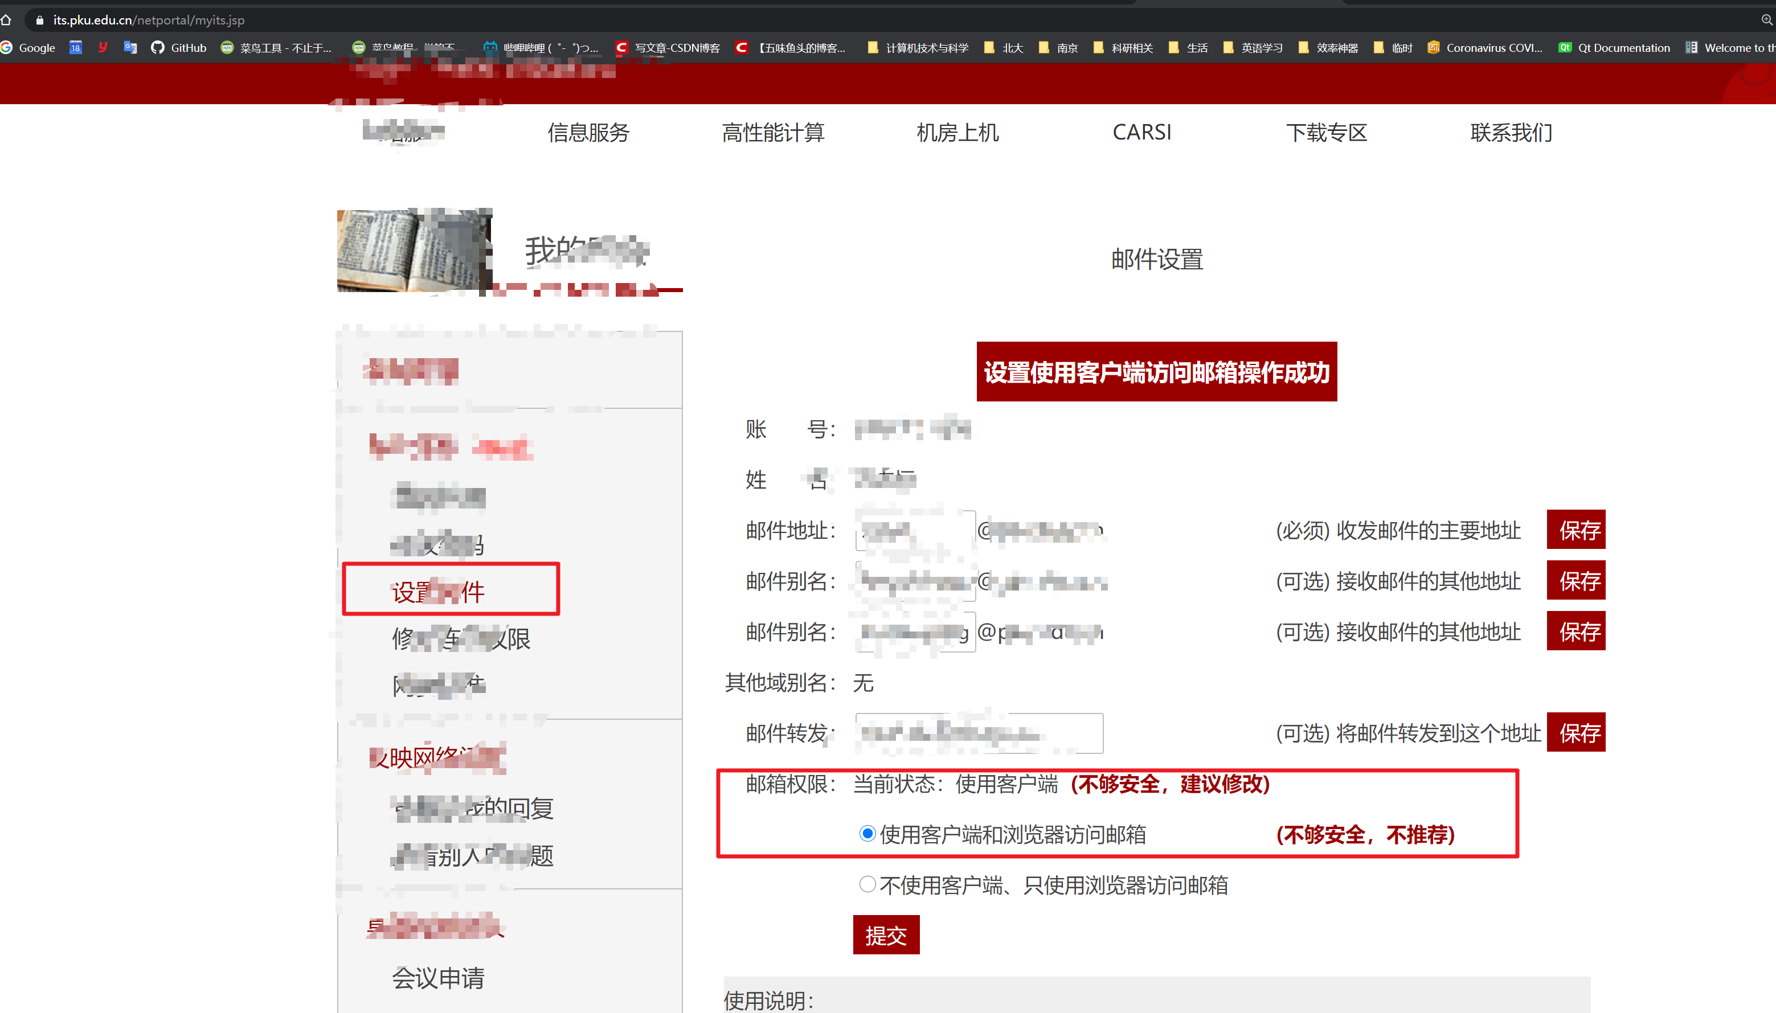Select 不使用客户端、只使用浏览器访问邮箱 radio option

coord(867,884)
